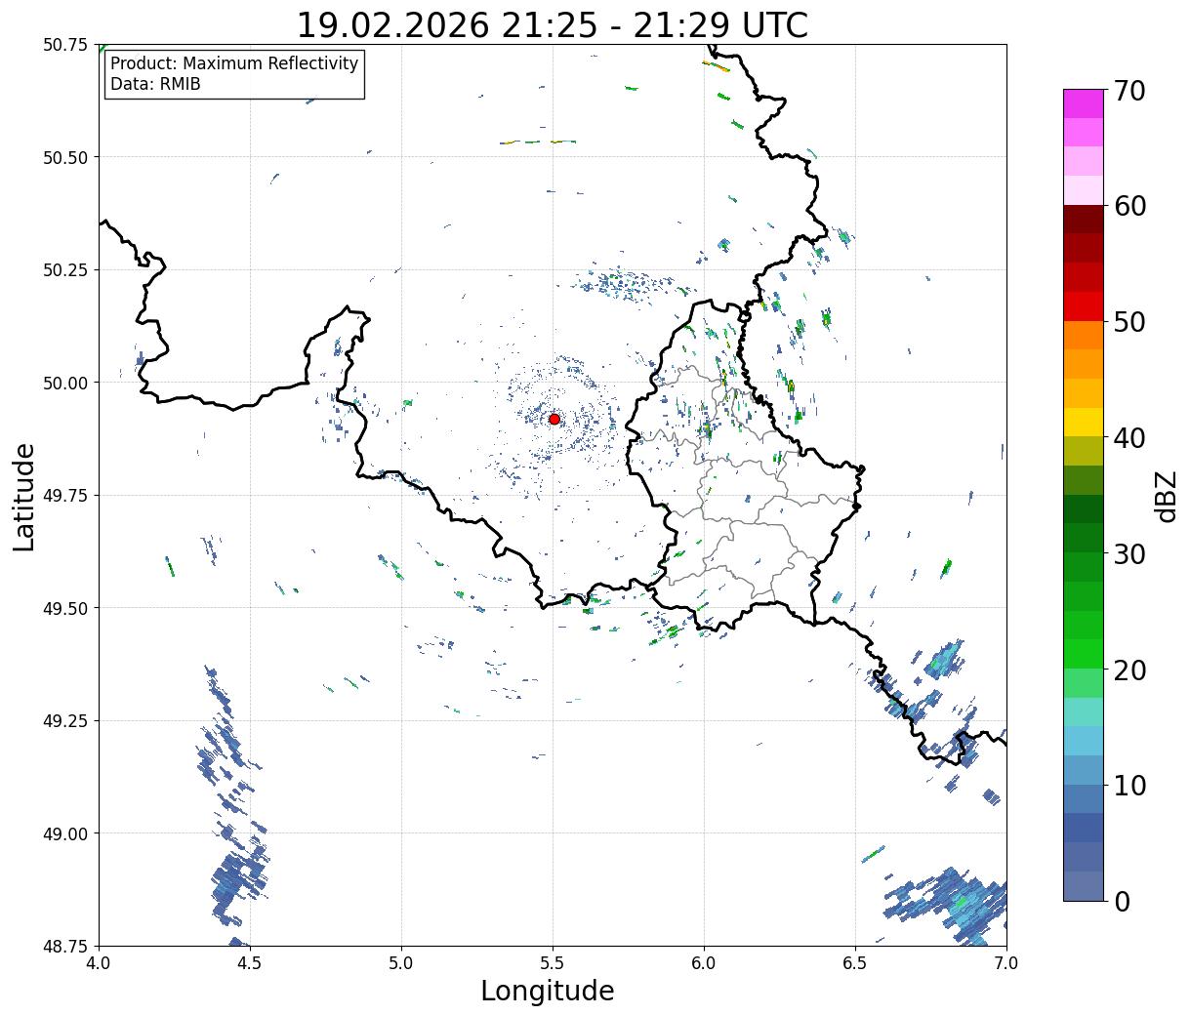
Task: Click the colorbar tick label 10
Action: coord(1130,785)
